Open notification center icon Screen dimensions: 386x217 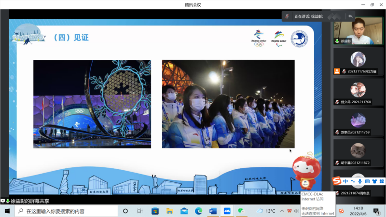pos(376,211)
